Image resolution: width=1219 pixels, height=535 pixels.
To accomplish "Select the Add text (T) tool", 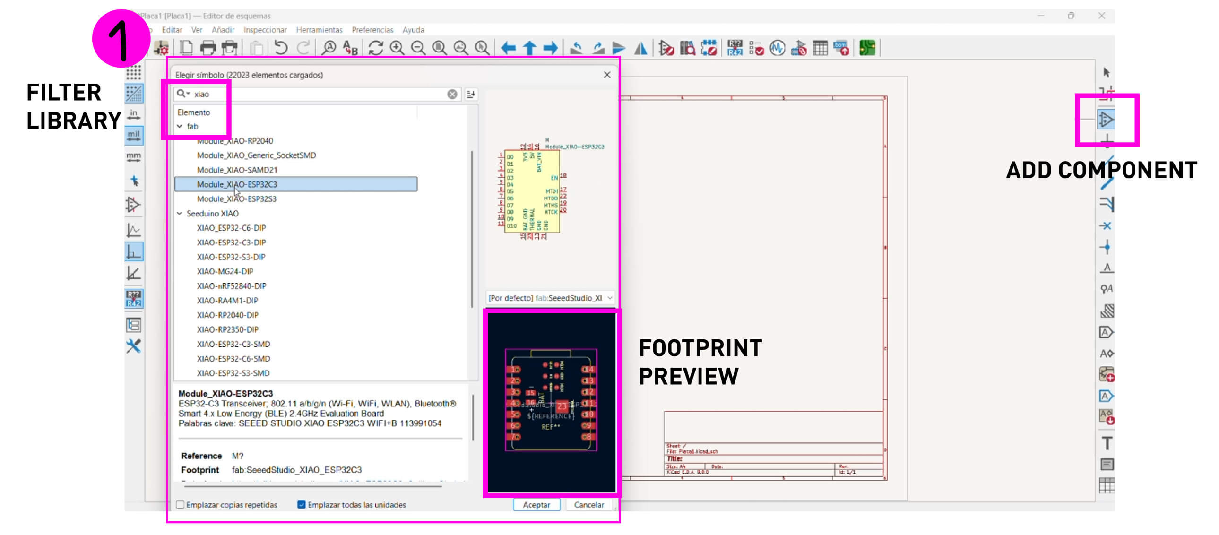I will pos(1107,443).
